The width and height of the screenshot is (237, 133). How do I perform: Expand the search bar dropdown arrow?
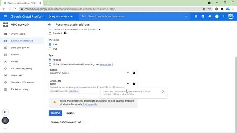[186, 16]
